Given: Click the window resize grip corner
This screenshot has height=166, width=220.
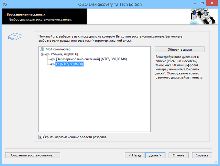Looking at the screenshot, I should pos(216,162).
